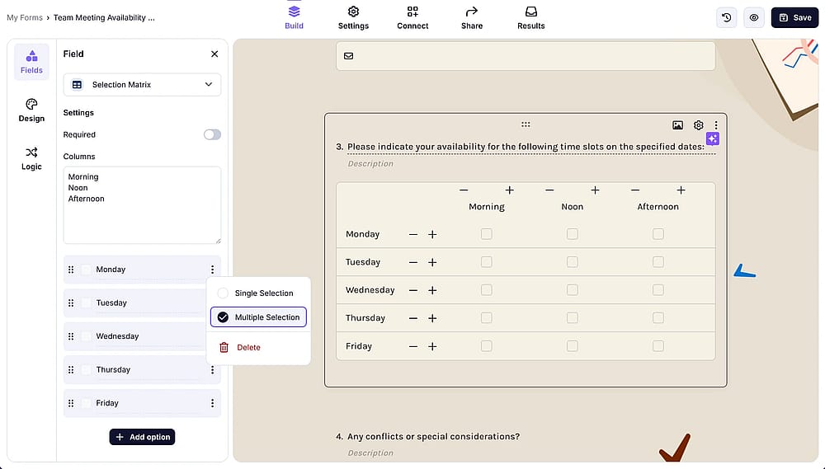Remove the Monday row
Image resolution: width=825 pixels, height=469 pixels.
click(x=413, y=234)
